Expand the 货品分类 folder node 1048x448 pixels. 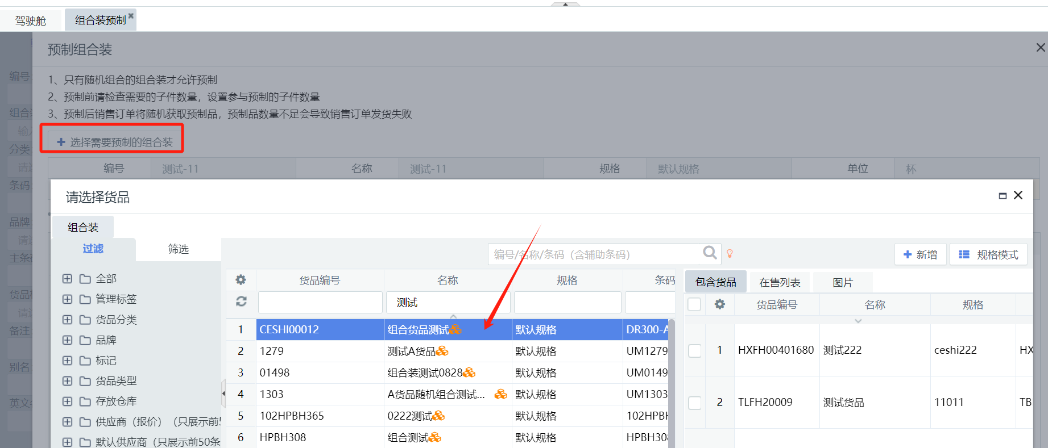(x=67, y=320)
